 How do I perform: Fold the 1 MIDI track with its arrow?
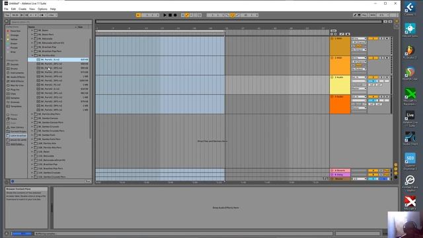tap(332, 38)
